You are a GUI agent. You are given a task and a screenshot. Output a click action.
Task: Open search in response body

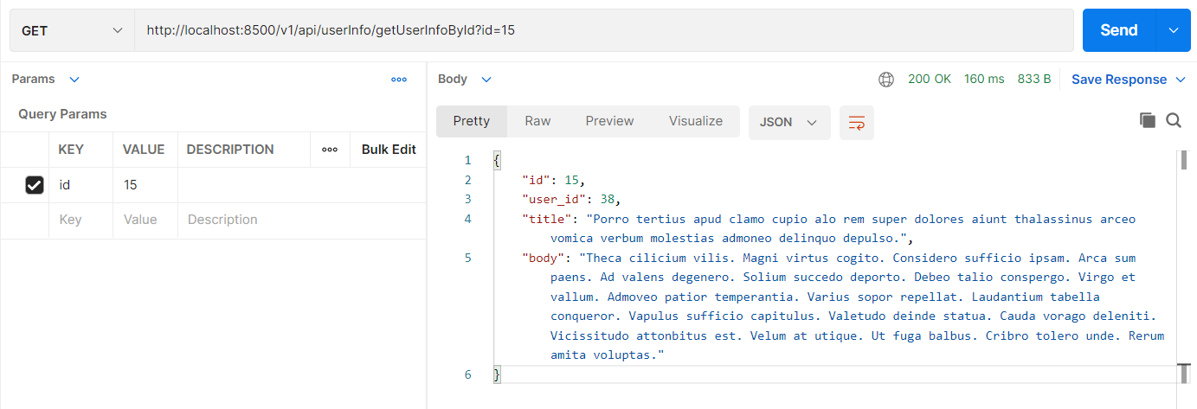(1174, 121)
